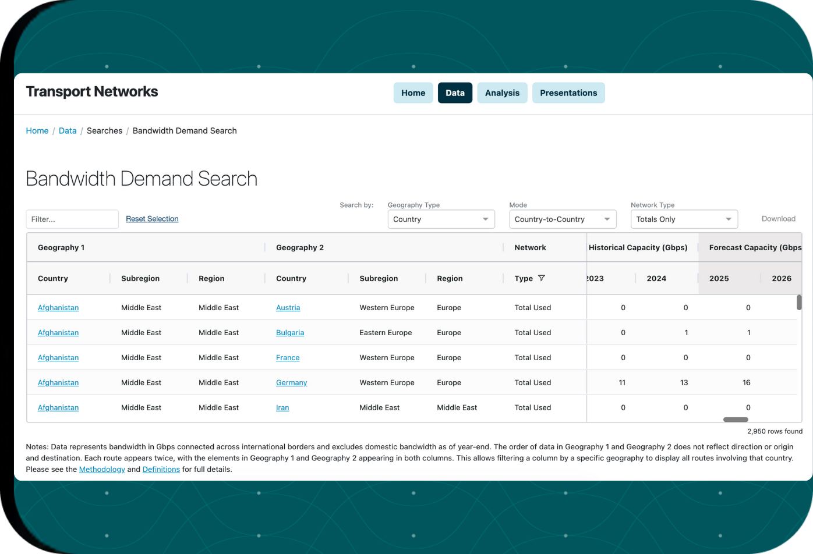813x554 pixels.
Task: Open the Presentations tab
Action: click(568, 93)
